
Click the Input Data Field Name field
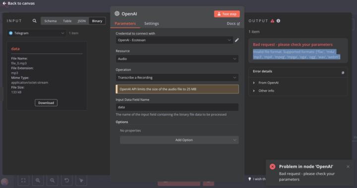[x=177, y=107]
